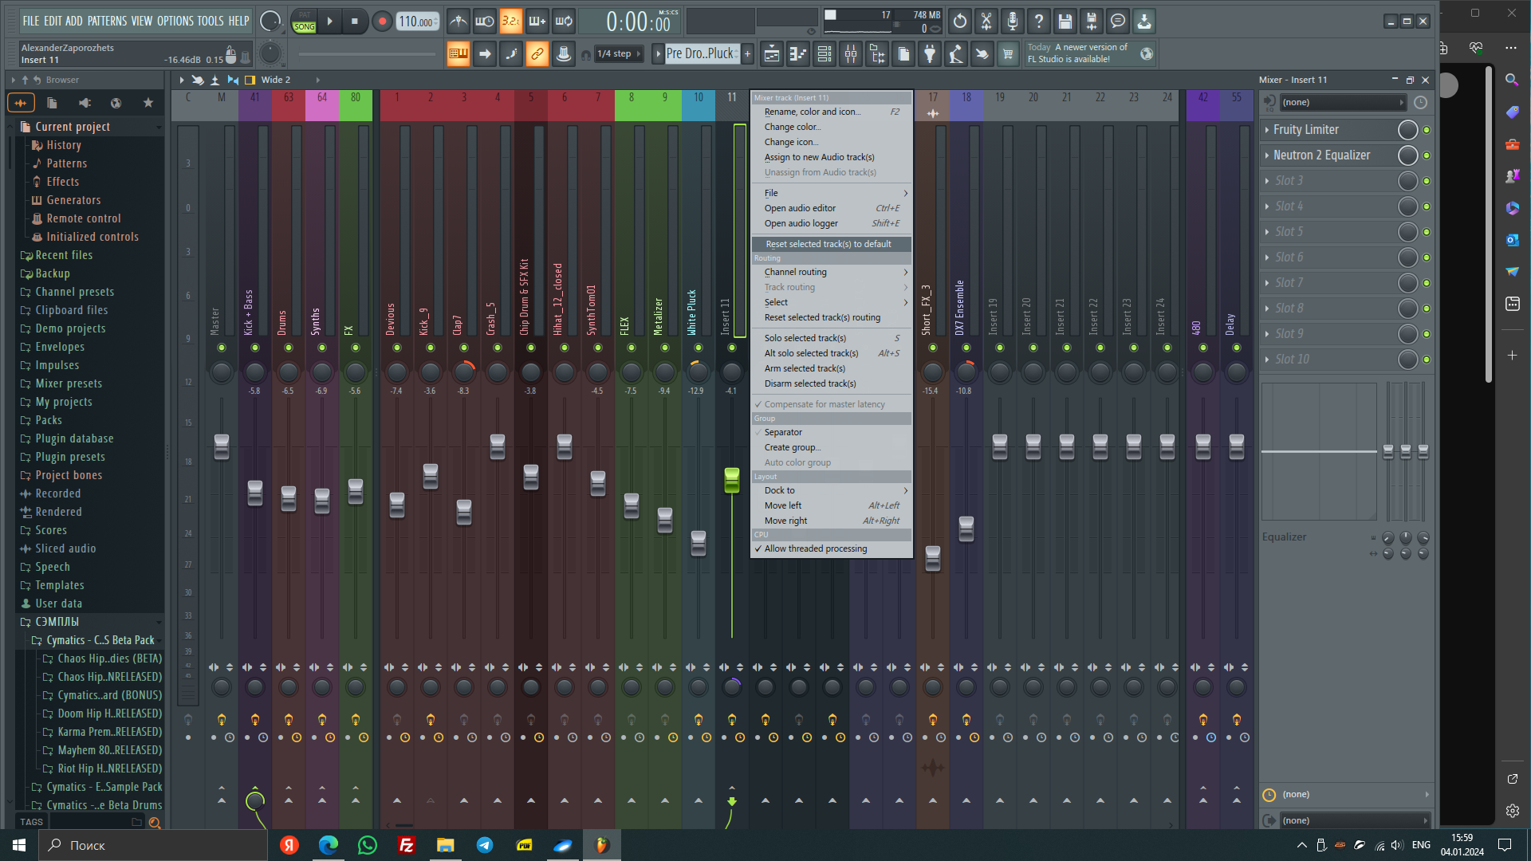Image resolution: width=1531 pixels, height=861 pixels.
Task: Open the PATTERNS menu
Action: (x=107, y=21)
